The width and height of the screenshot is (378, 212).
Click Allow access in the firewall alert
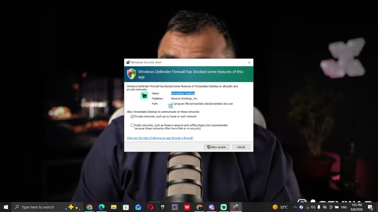[216, 147]
